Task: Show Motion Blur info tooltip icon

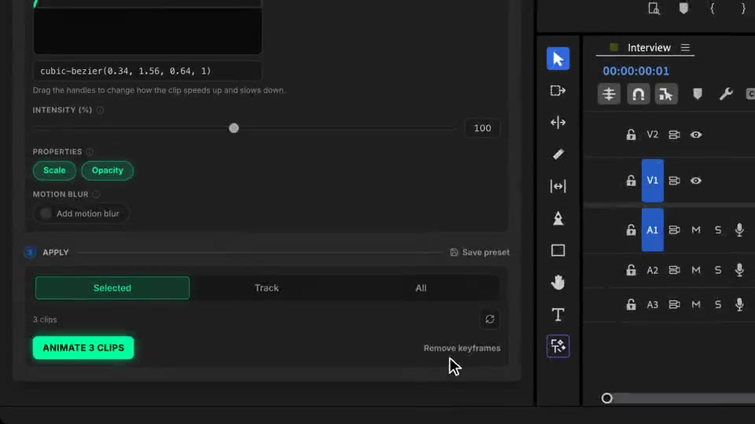Action: 96,194
